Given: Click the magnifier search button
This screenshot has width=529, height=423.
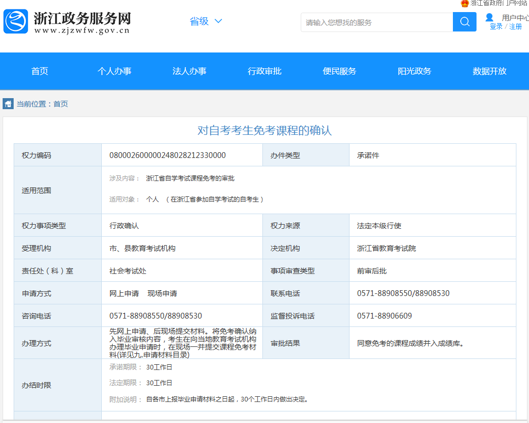Looking at the screenshot, I should pos(464,22).
